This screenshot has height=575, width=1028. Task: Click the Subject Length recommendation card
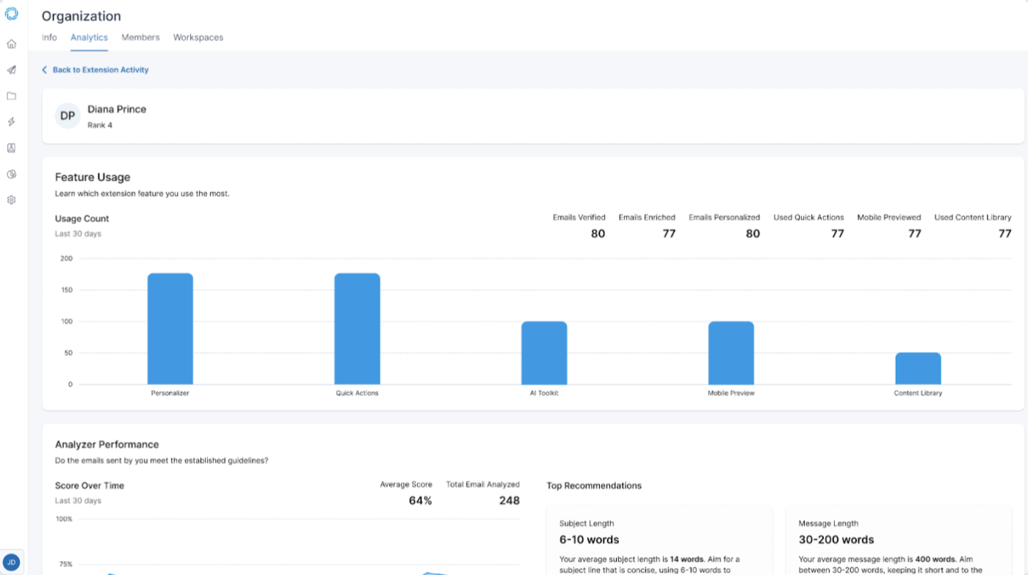pos(659,541)
